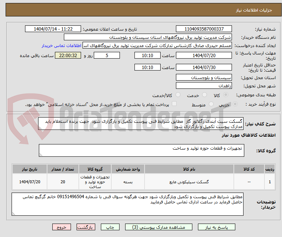The image size is (282, 237).
Task: Click the ایجاد کننده درخواست field
Action: coord(157,46)
